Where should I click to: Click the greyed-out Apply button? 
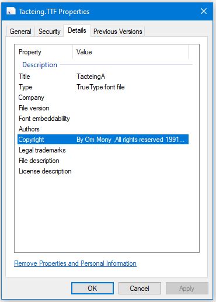click(187, 288)
